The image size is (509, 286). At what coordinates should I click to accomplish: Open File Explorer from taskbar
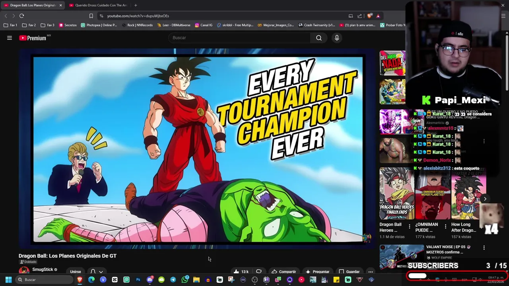point(196,280)
